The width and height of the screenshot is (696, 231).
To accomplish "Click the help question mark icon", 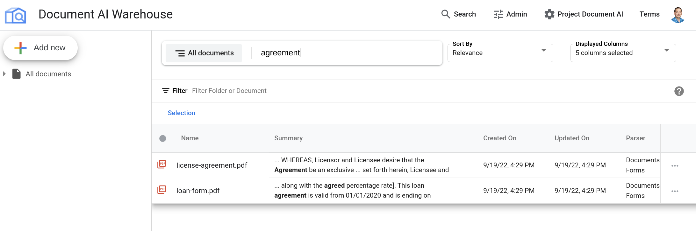I will [679, 91].
